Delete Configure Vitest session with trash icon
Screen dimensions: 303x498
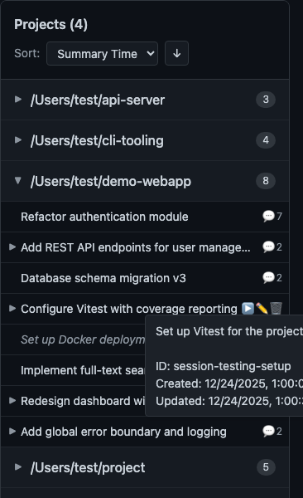pyautogui.click(x=276, y=309)
